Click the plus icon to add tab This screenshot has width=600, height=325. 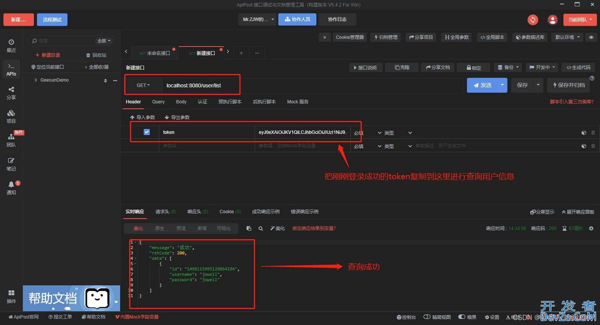click(x=241, y=53)
